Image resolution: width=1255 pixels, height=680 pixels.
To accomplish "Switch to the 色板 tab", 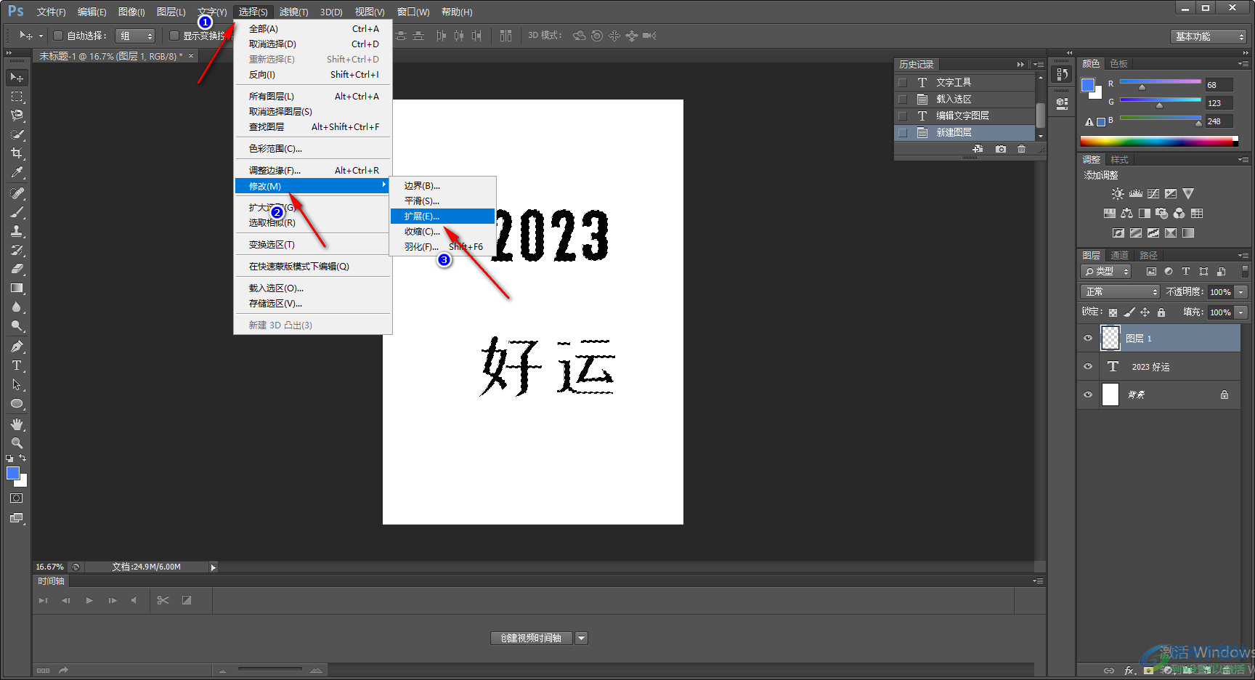I will coord(1118,64).
